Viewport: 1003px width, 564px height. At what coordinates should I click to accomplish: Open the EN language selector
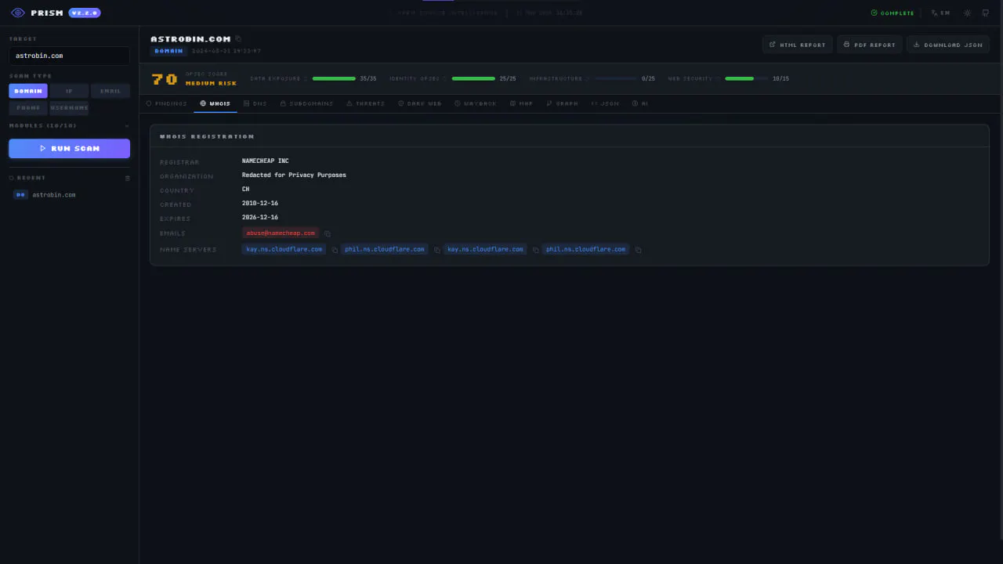[940, 13]
